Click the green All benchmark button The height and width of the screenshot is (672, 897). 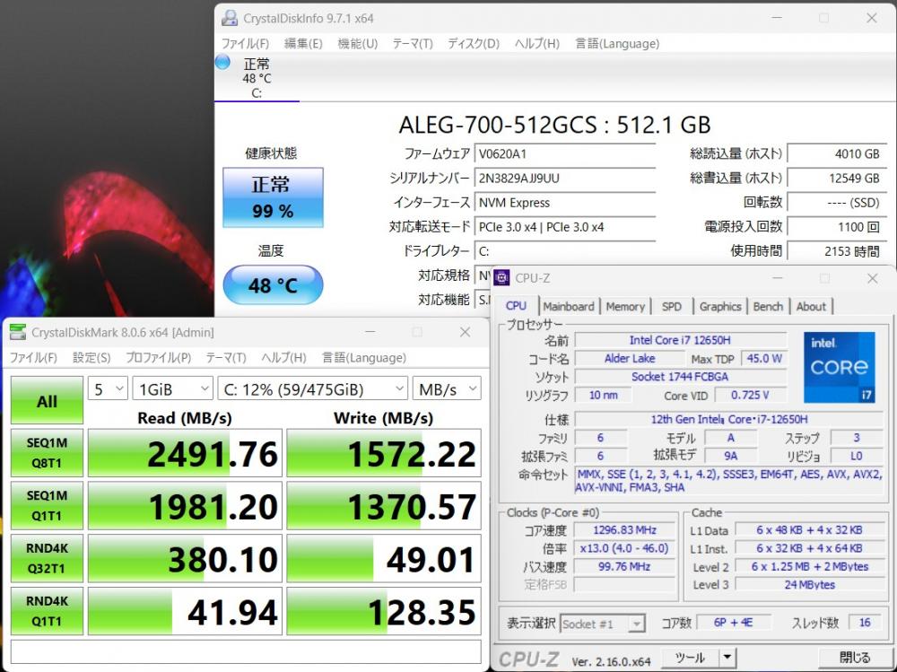(x=47, y=401)
